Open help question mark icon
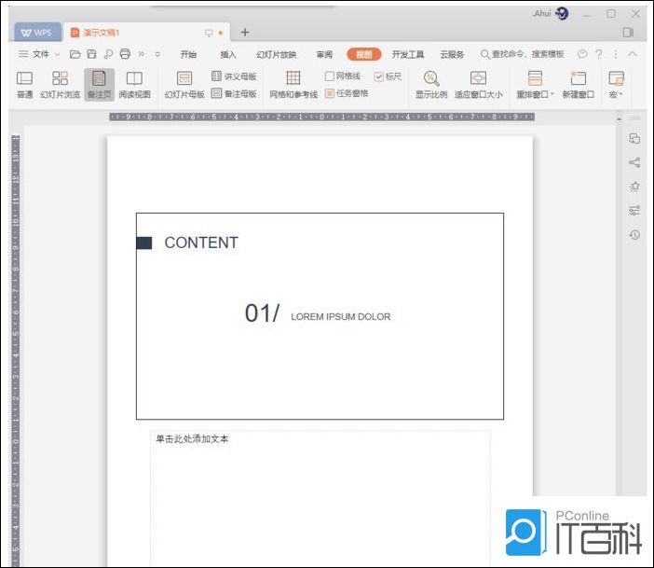The height and width of the screenshot is (568, 654). pyautogui.click(x=599, y=54)
